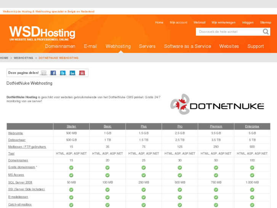Click the MS Access row label
The width and height of the screenshot is (277, 208).
(x=16, y=175)
